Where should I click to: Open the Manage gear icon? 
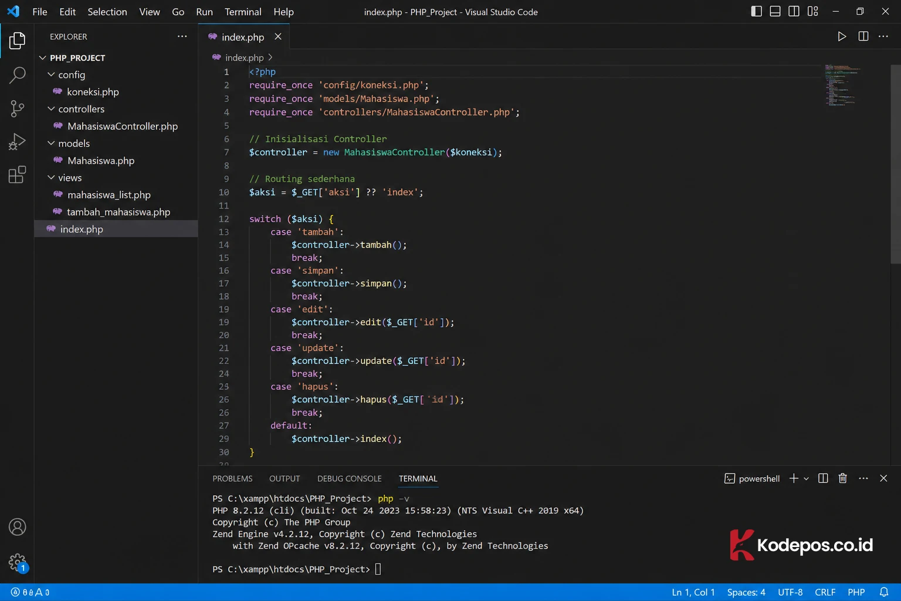click(x=17, y=562)
